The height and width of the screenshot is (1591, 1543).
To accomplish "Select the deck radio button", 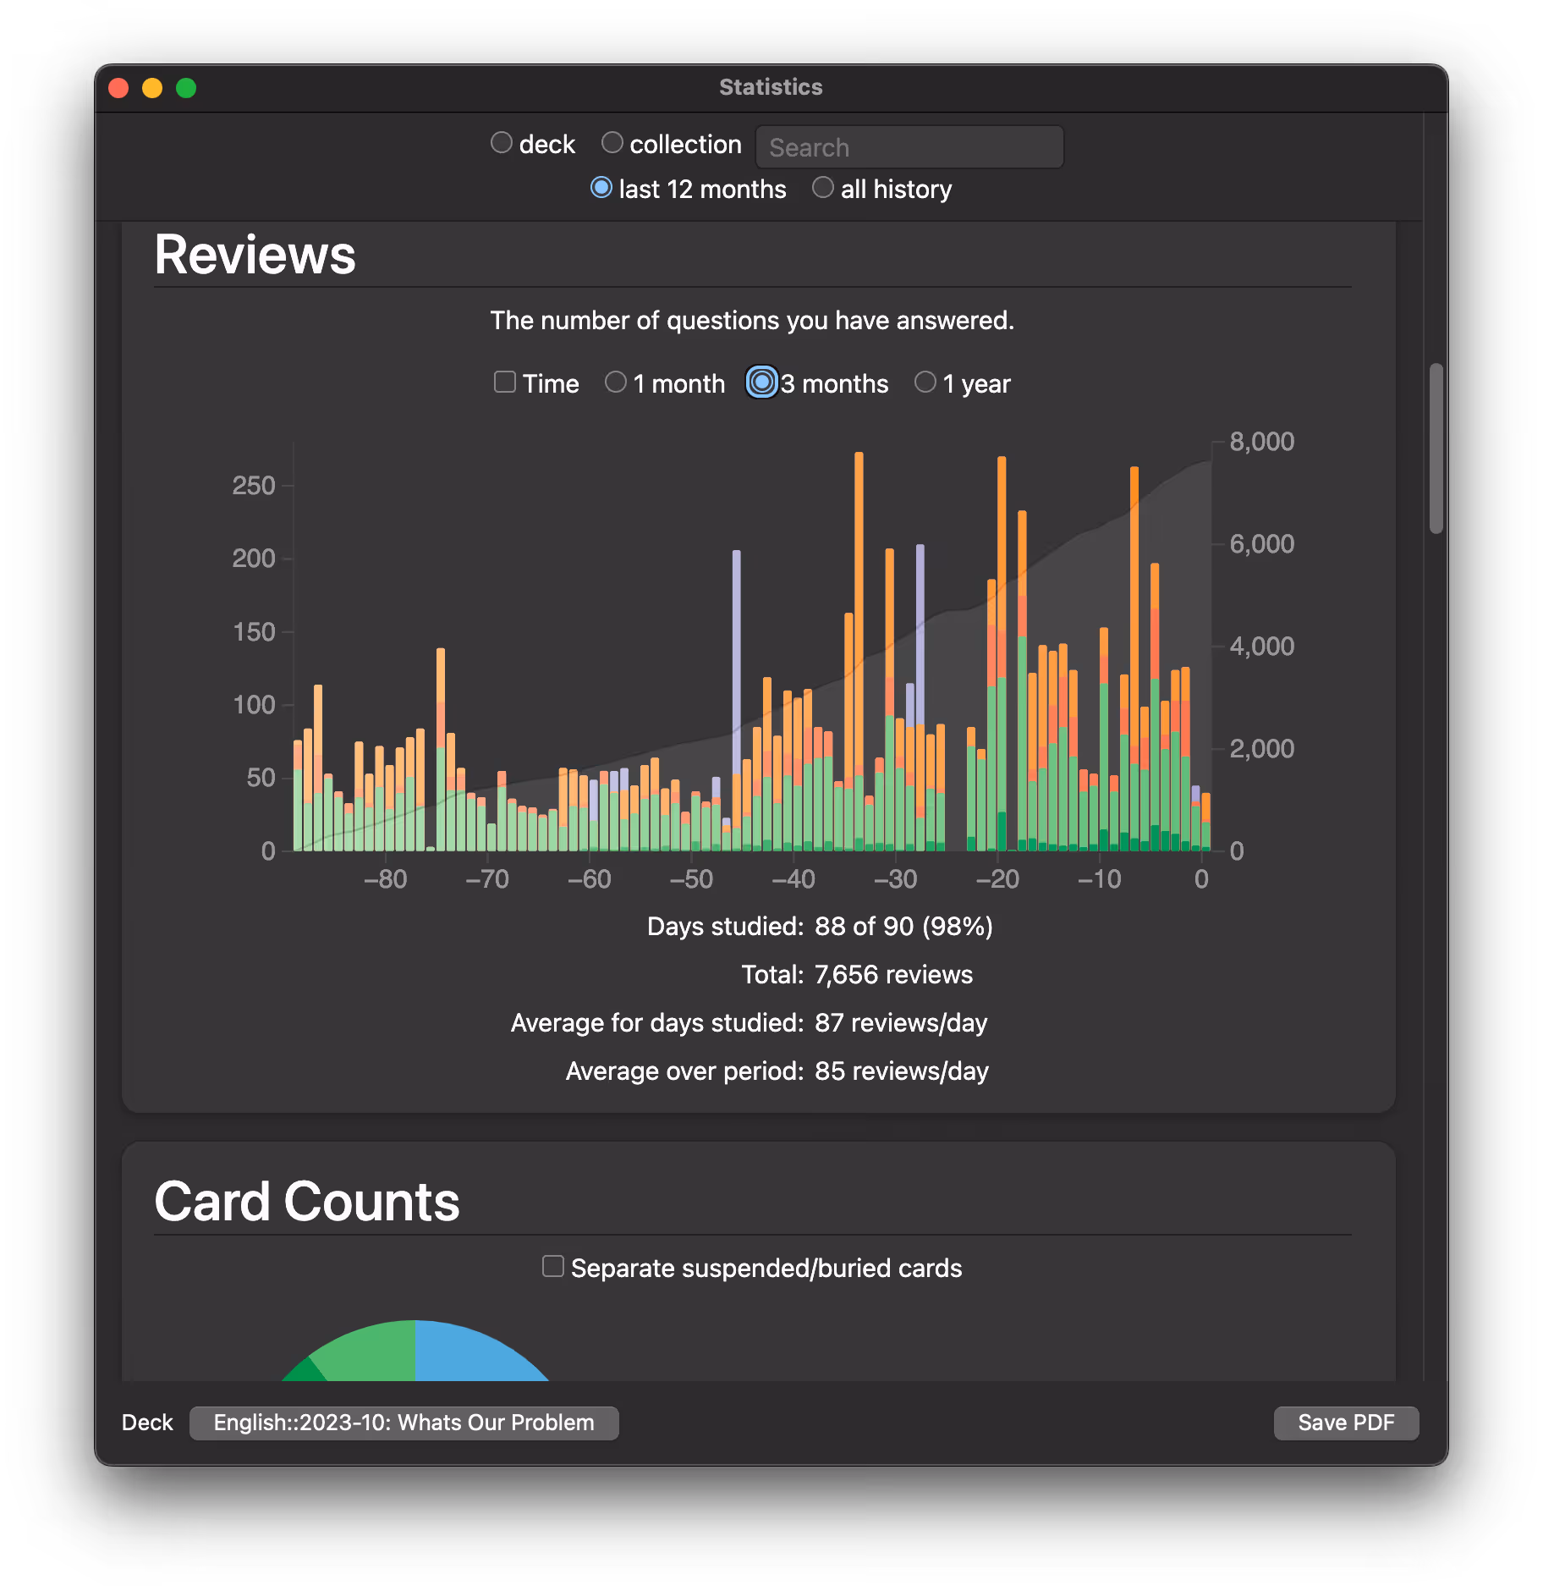I will click(x=502, y=142).
